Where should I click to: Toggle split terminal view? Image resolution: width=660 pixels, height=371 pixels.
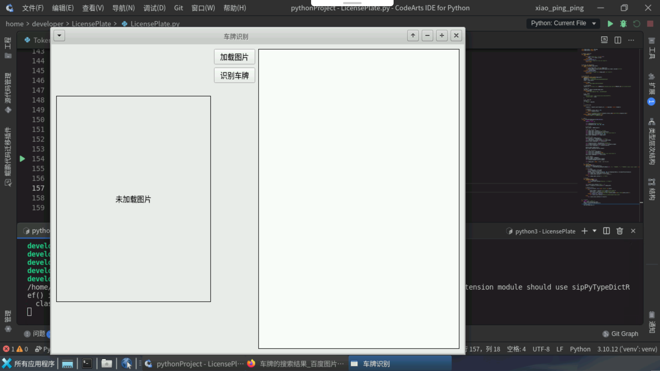606,231
